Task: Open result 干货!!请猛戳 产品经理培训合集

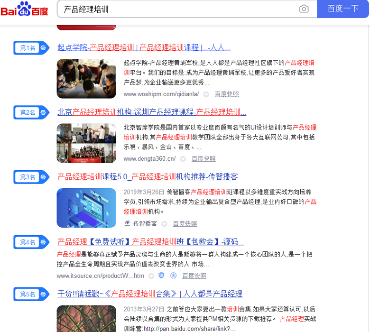Action: click(x=150, y=294)
